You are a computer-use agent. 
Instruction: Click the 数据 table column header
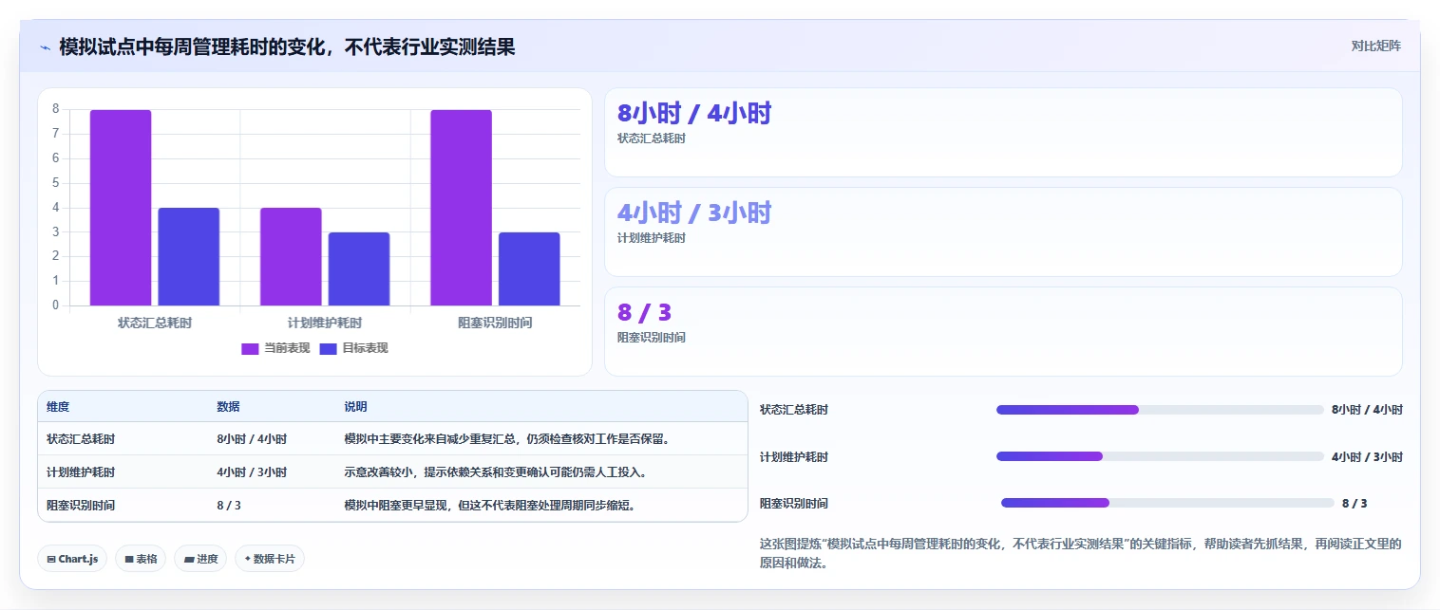[228, 407]
